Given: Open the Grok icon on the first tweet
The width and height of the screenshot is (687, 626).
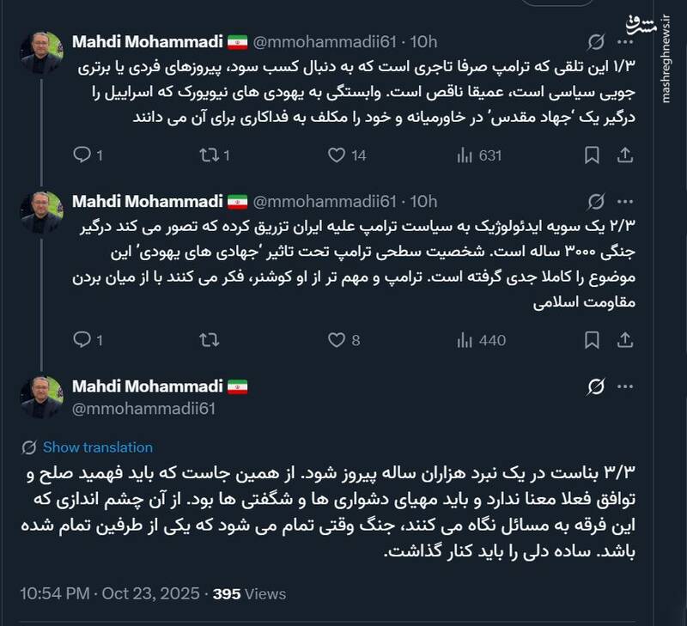Looking at the screenshot, I should pos(595,42).
